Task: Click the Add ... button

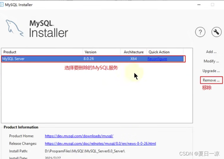Action: coord(211,52)
